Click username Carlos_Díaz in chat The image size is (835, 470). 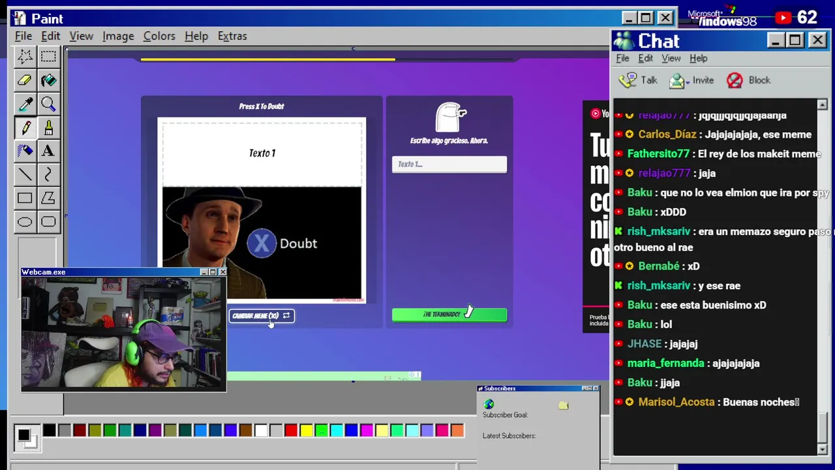667,134
